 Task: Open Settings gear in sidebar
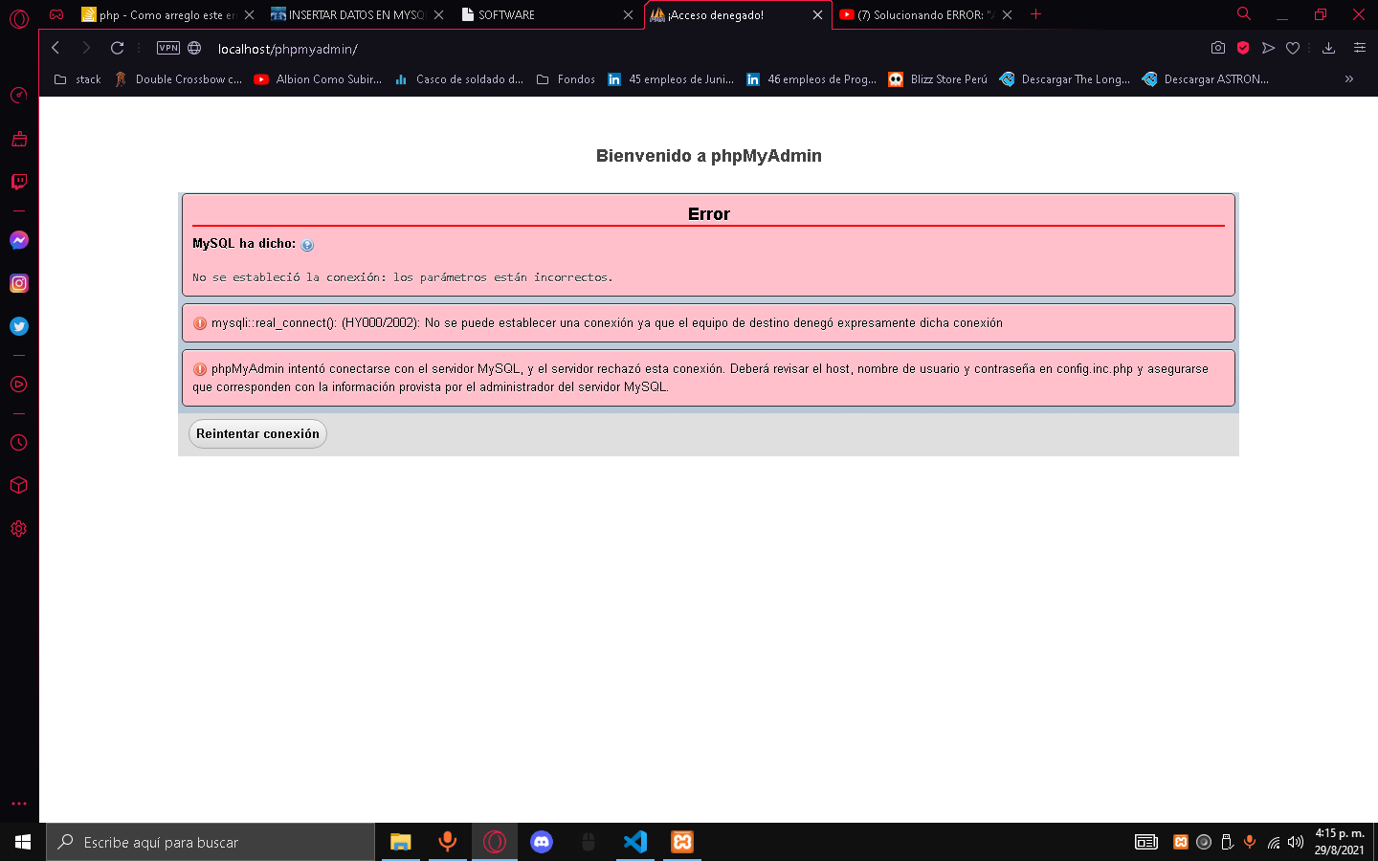[x=19, y=528]
